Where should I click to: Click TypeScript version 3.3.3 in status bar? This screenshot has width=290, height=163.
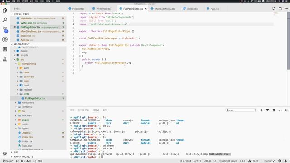[x=242, y=161]
